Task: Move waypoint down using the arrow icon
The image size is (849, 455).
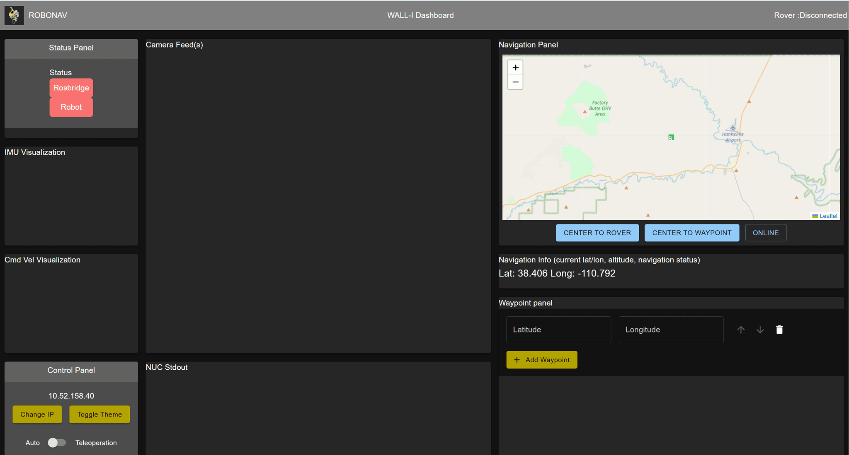Action: (760, 330)
